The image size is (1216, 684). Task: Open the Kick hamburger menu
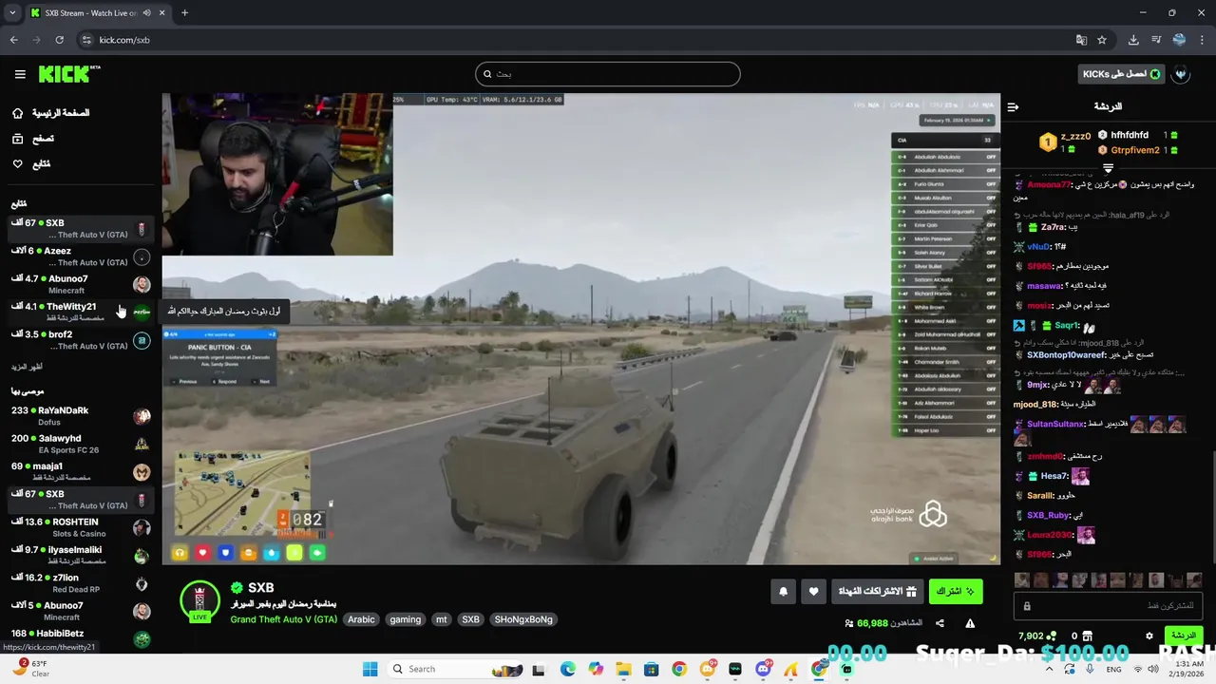(x=20, y=74)
